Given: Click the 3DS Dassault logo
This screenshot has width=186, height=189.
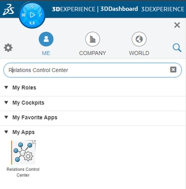Looking at the screenshot, I should (9, 10).
